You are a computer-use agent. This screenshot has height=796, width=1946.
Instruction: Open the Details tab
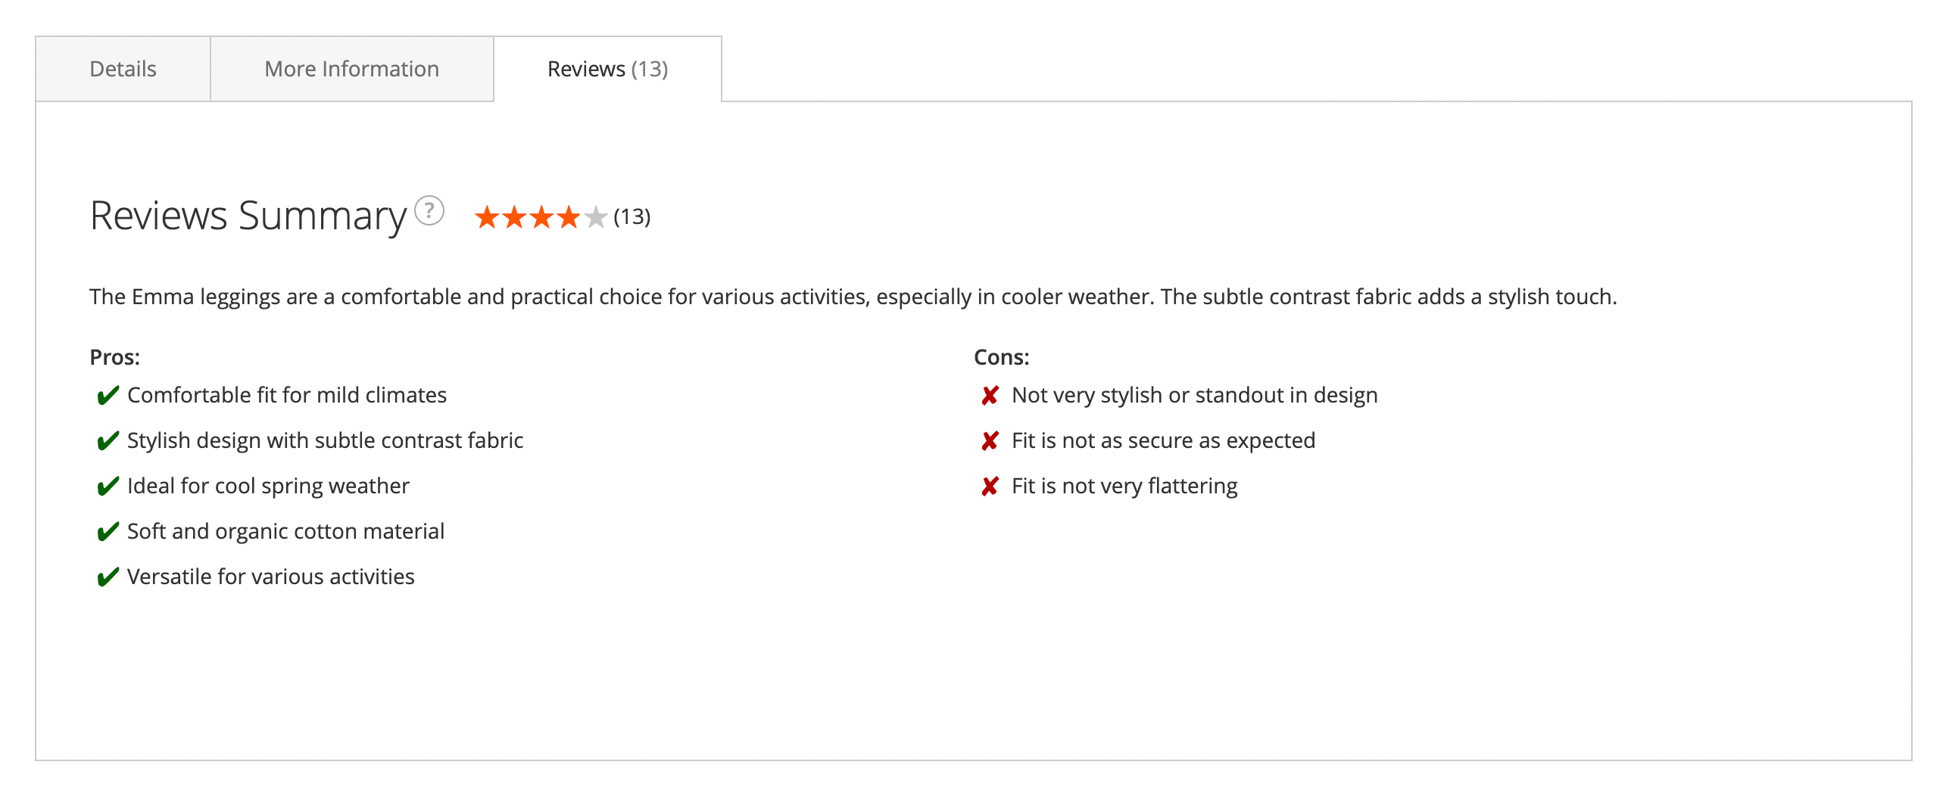(123, 69)
